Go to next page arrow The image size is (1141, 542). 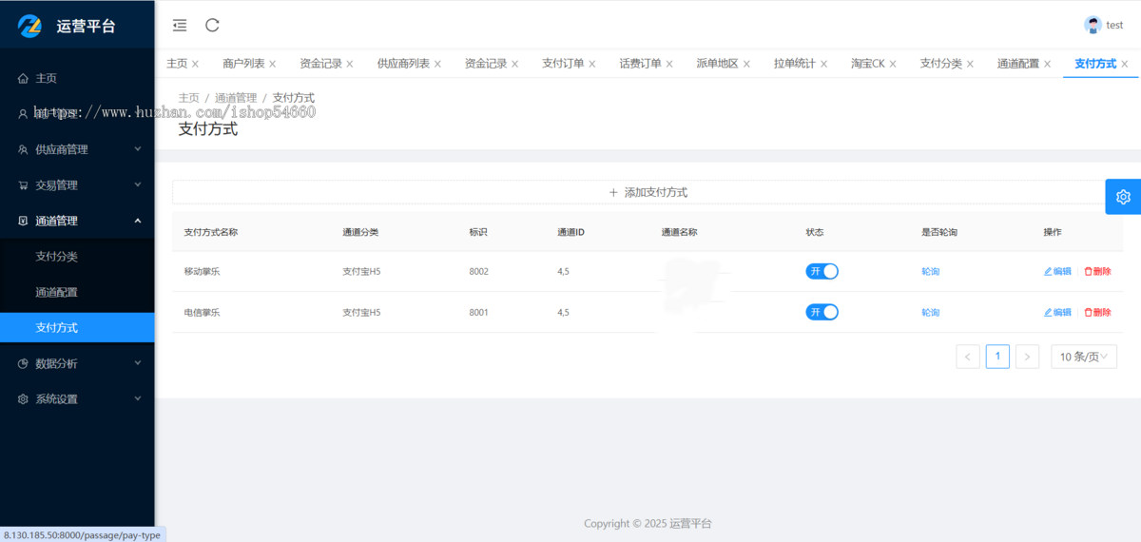(1027, 357)
